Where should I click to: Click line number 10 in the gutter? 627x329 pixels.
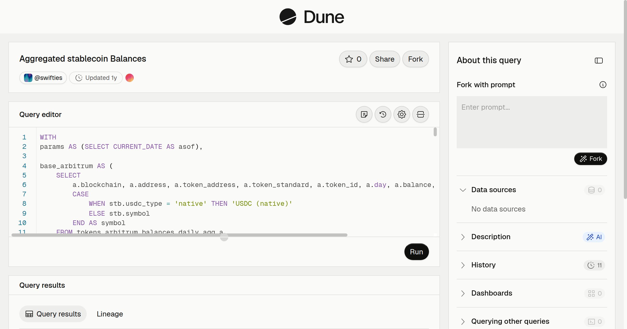22,223
